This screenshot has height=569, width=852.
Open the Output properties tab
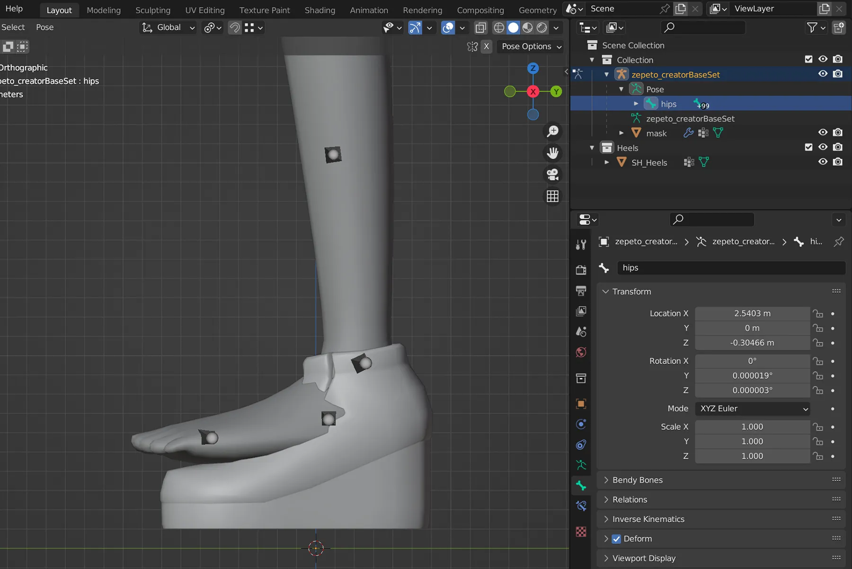(581, 291)
